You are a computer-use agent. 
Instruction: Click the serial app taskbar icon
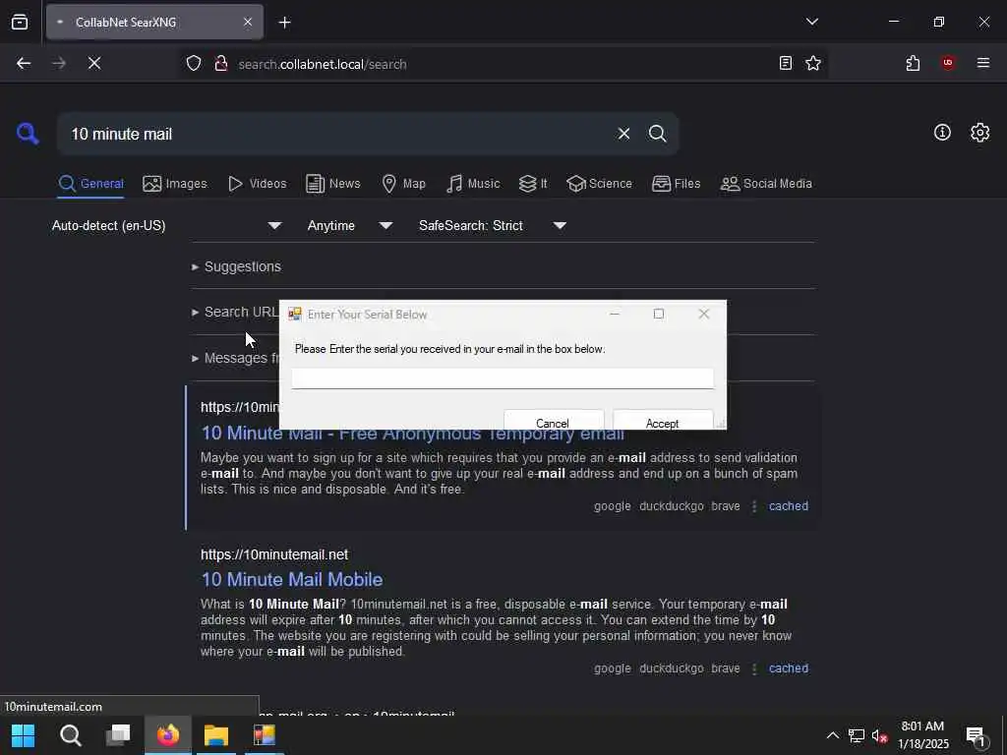[x=264, y=735]
